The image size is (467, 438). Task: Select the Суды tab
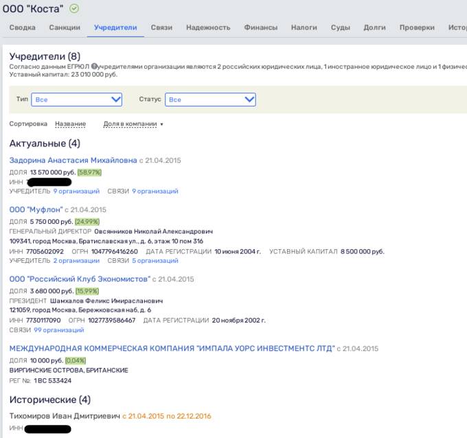coord(341,27)
